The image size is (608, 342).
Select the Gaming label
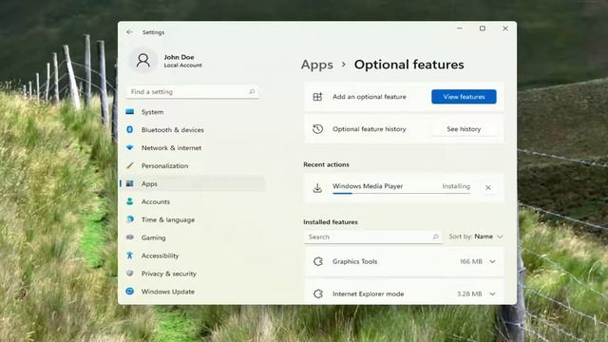(153, 237)
